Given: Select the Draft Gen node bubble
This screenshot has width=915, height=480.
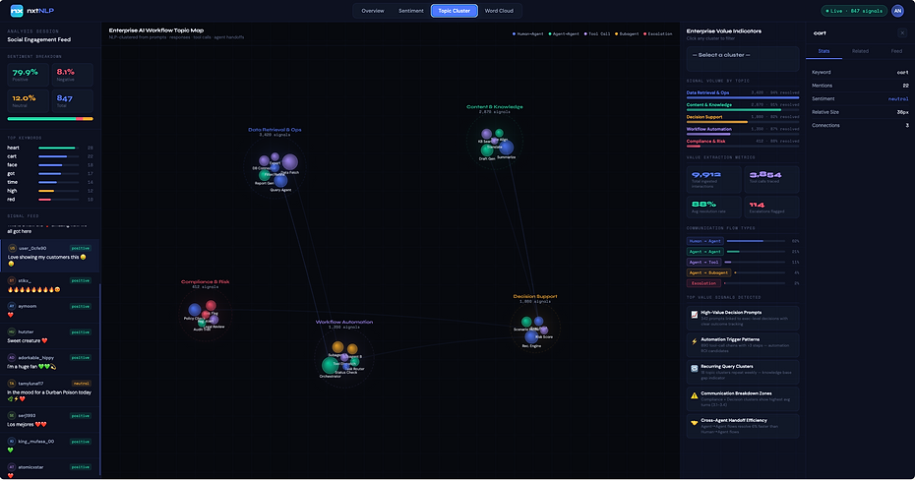Looking at the screenshot, I should 487,150.
